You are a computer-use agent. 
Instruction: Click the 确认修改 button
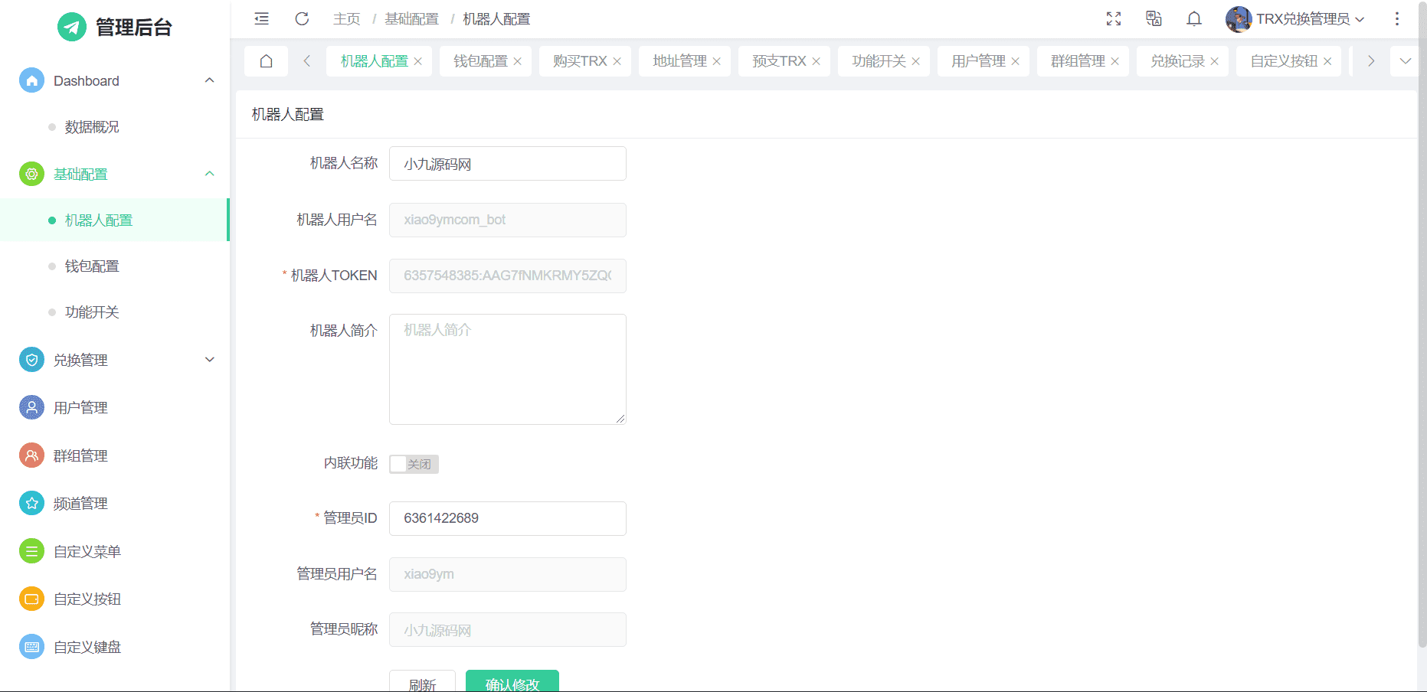click(x=512, y=682)
